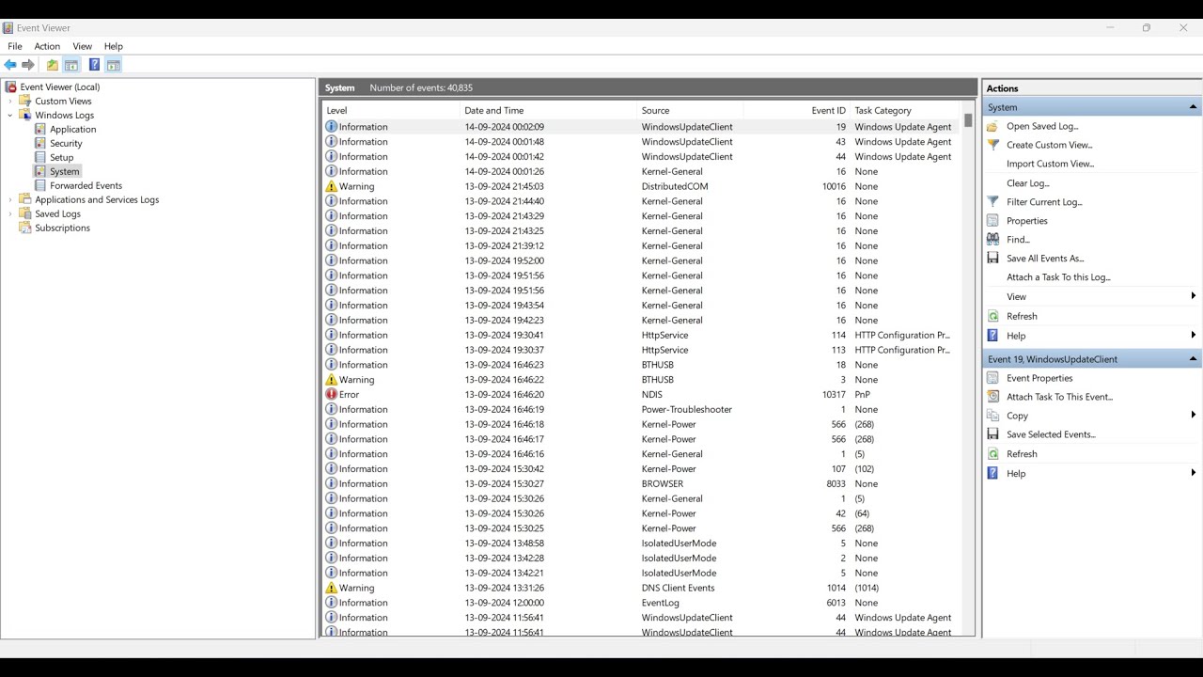Select the DNS Client Events warning row
1203x677 pixels.
click(642, 588)
